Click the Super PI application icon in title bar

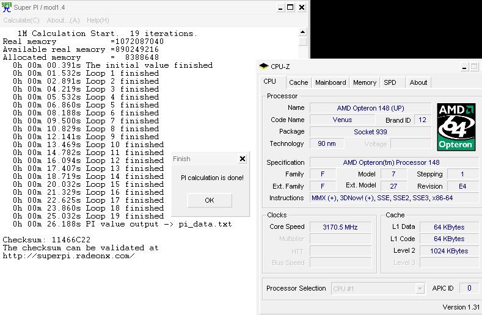click(7, 7)
